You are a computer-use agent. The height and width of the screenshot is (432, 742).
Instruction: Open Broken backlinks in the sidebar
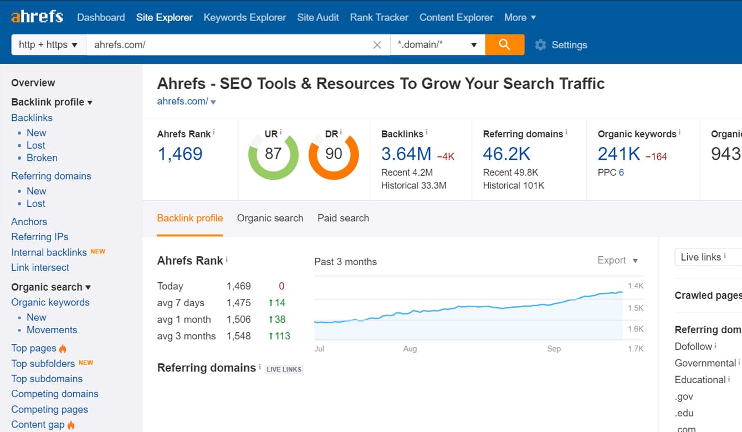42,157
